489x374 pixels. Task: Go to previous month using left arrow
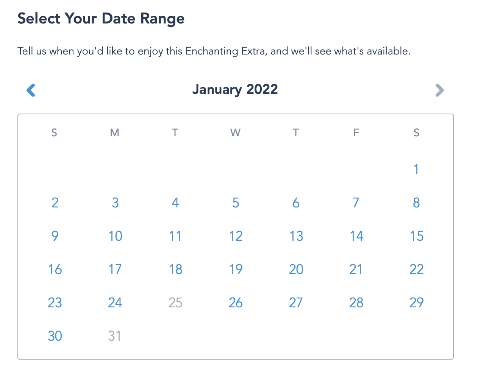31,90
